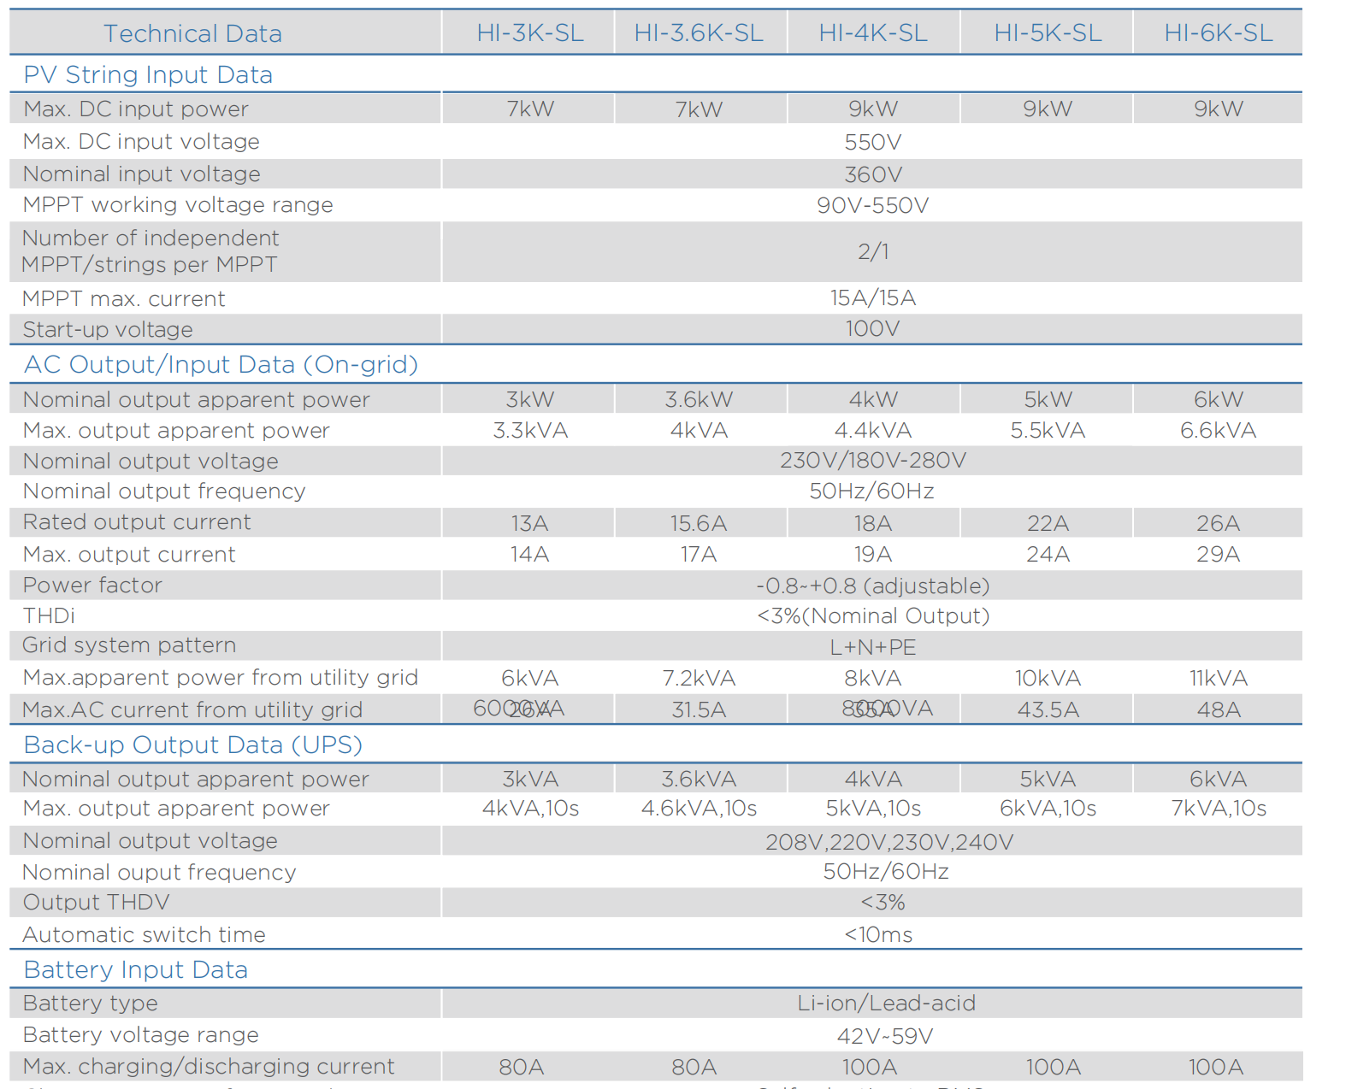This screenshot has height=1089, width=1346.
Task: Click the 26A rated output current
Action: 1219,523
